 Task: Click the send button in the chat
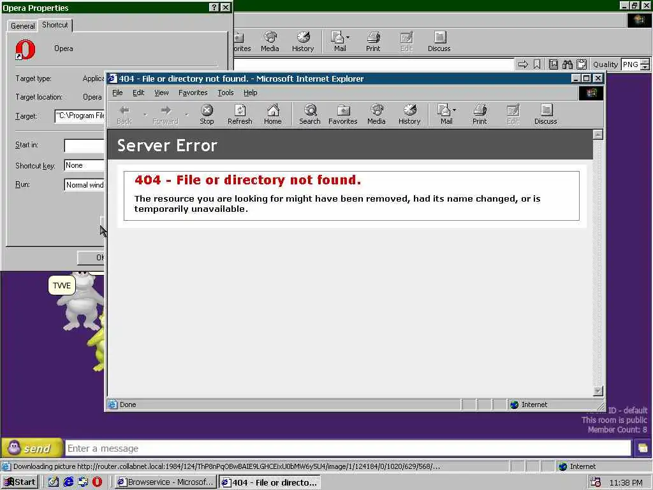[32, 449]
